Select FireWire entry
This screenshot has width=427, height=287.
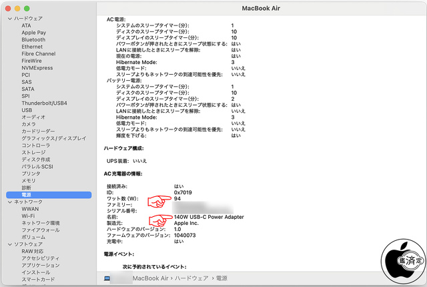(31, 61)
